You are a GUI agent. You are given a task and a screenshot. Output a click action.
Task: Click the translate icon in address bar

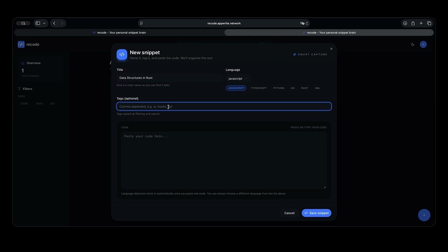point(302,23)
